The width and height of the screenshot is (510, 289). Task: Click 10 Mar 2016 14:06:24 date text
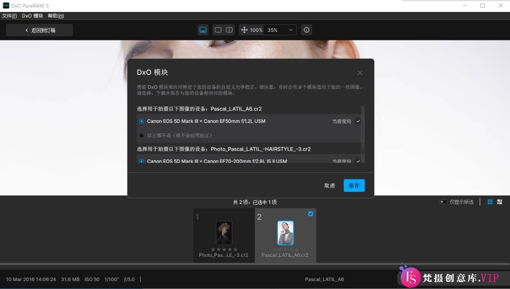coord(31,279)
